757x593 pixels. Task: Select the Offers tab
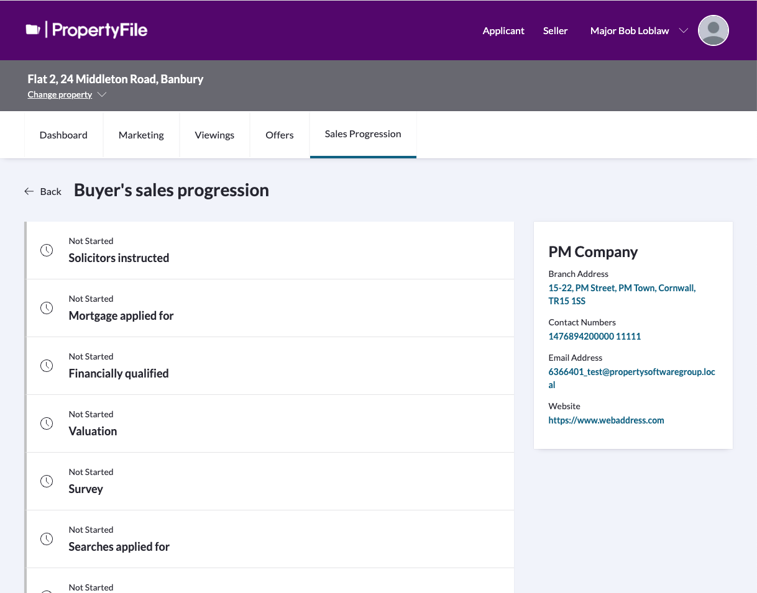(280, 135)
